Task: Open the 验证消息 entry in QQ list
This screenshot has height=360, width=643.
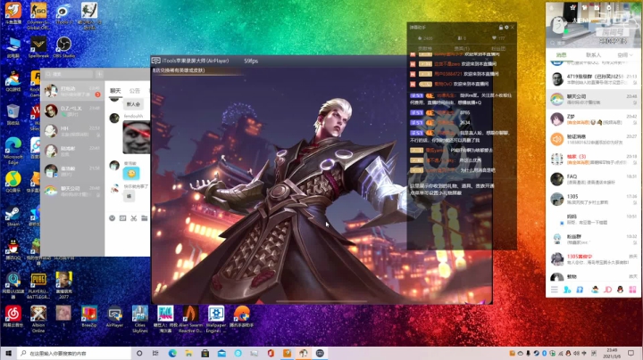Action: (593, 139)
